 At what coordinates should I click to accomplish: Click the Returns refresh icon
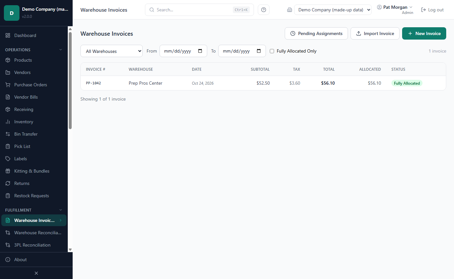tap(8, 183)
